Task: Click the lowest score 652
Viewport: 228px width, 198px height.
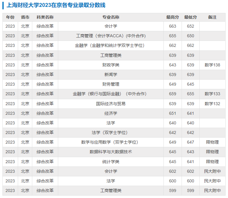Action: tap(191, 26)
